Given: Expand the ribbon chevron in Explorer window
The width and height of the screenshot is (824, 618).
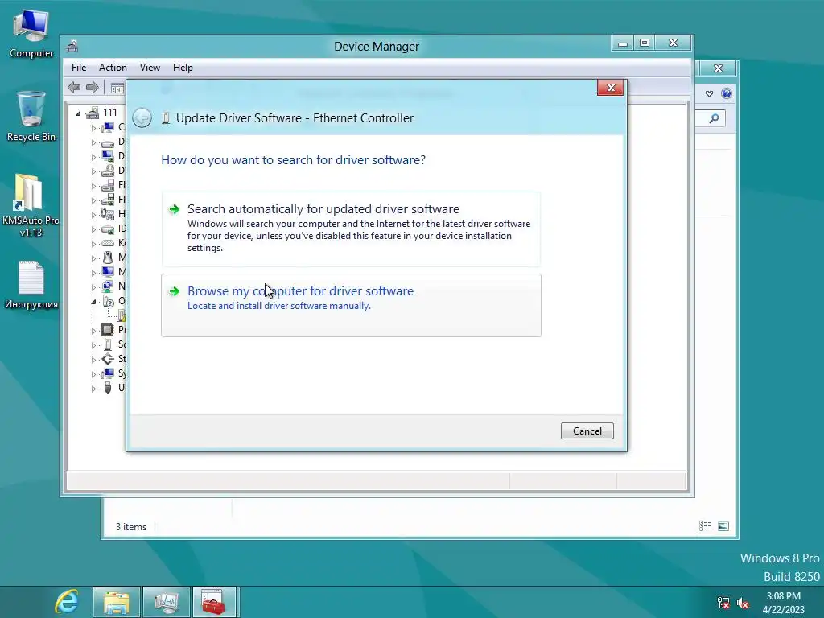Looking at the screenshot, I should [710, 93].
